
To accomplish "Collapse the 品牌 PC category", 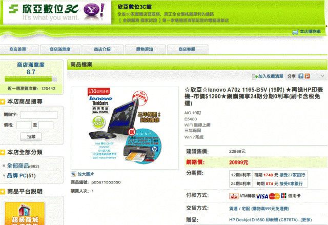I will 4,176.
